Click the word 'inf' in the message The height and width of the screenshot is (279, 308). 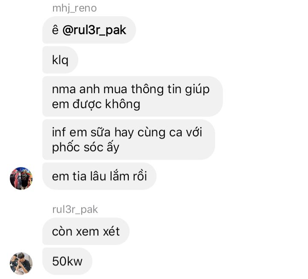pos(59,132)
